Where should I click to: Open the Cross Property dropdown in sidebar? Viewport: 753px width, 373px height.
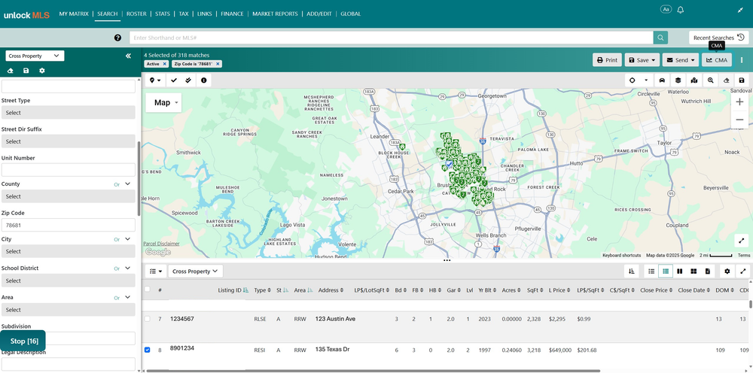pyautogui.click(x=35, y=56)
